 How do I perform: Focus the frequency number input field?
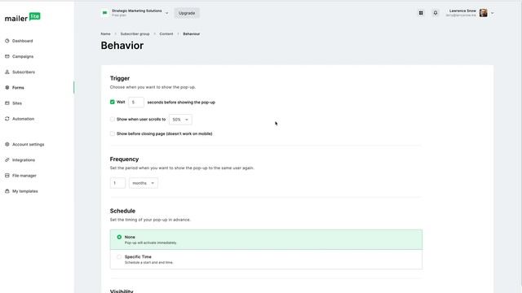(117, 183)
